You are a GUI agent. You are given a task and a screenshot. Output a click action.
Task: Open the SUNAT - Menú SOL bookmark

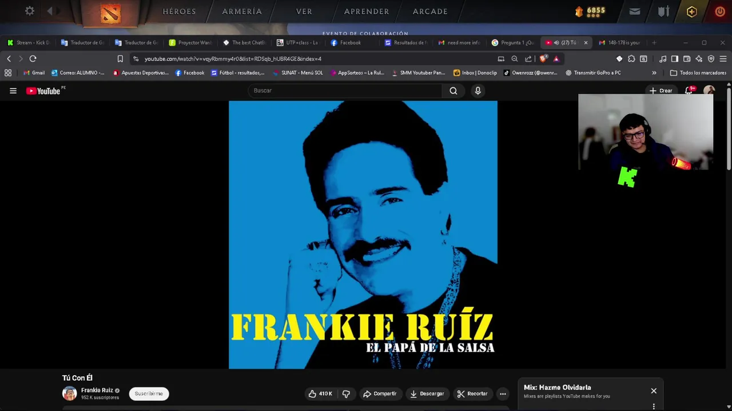tap(298, 72)
